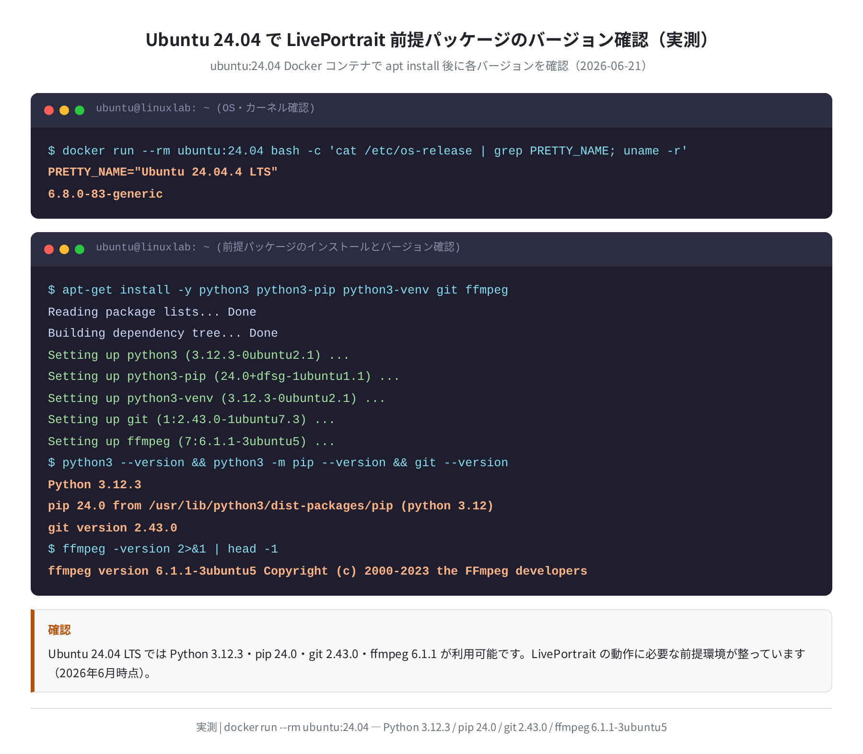Select note paragraph starting 'Ubuntu 24.04 LTS では'
This screenshot has height=754, width=863.
pyautogui.click(x=427, y=663)
